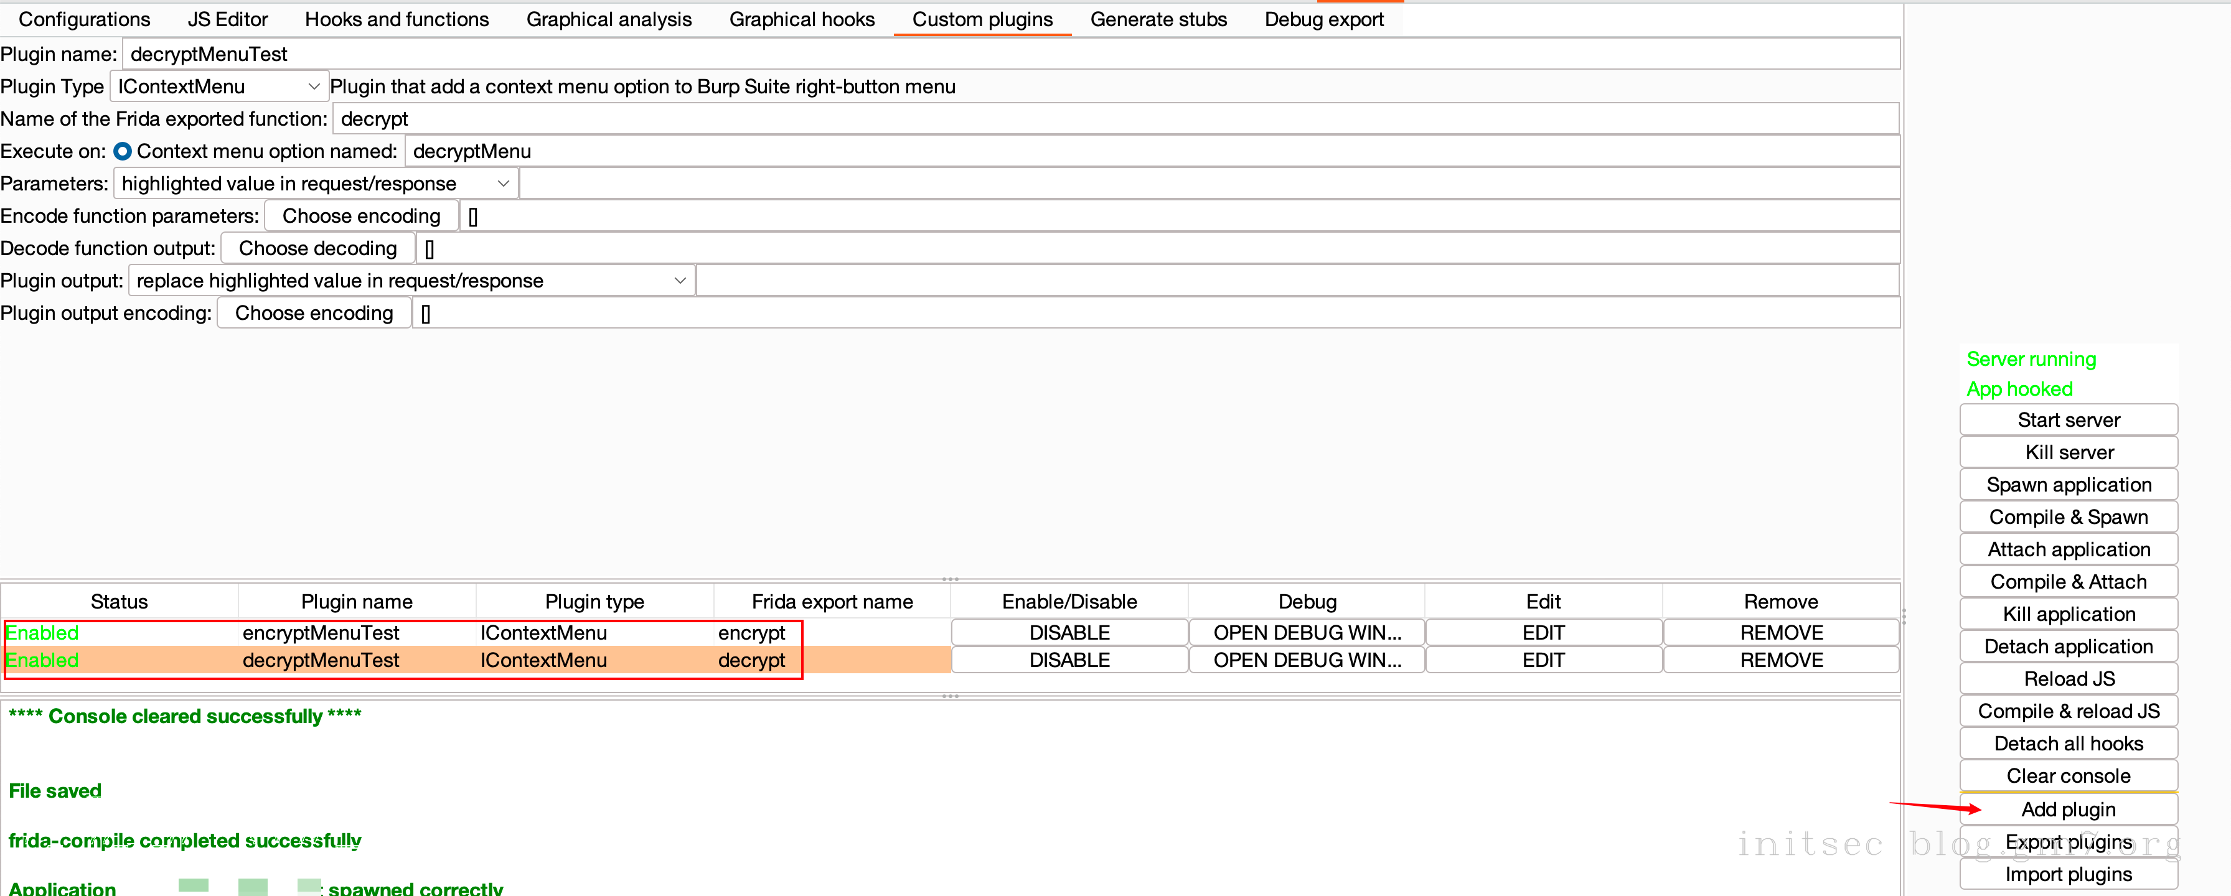The image size is (2231, 896).
Task: Click Choose encoding for function parameters
Action: click(x=361, y=215)
